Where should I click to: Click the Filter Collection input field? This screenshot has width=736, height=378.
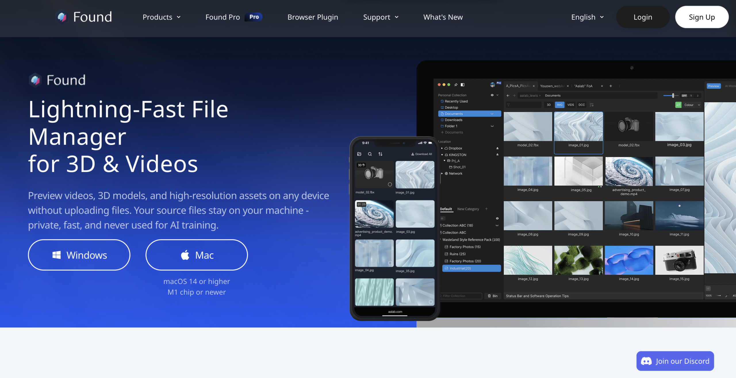pos(461,296)
